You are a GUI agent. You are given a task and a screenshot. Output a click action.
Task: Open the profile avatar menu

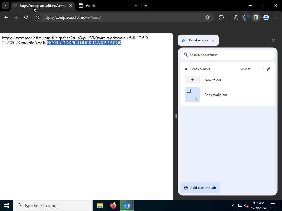coord(266,17)
